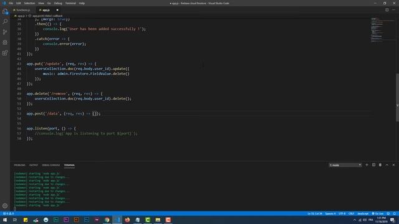Open the Search view in activity bar
This screenshot has height=224, width=399.
(x=5, y=22)
